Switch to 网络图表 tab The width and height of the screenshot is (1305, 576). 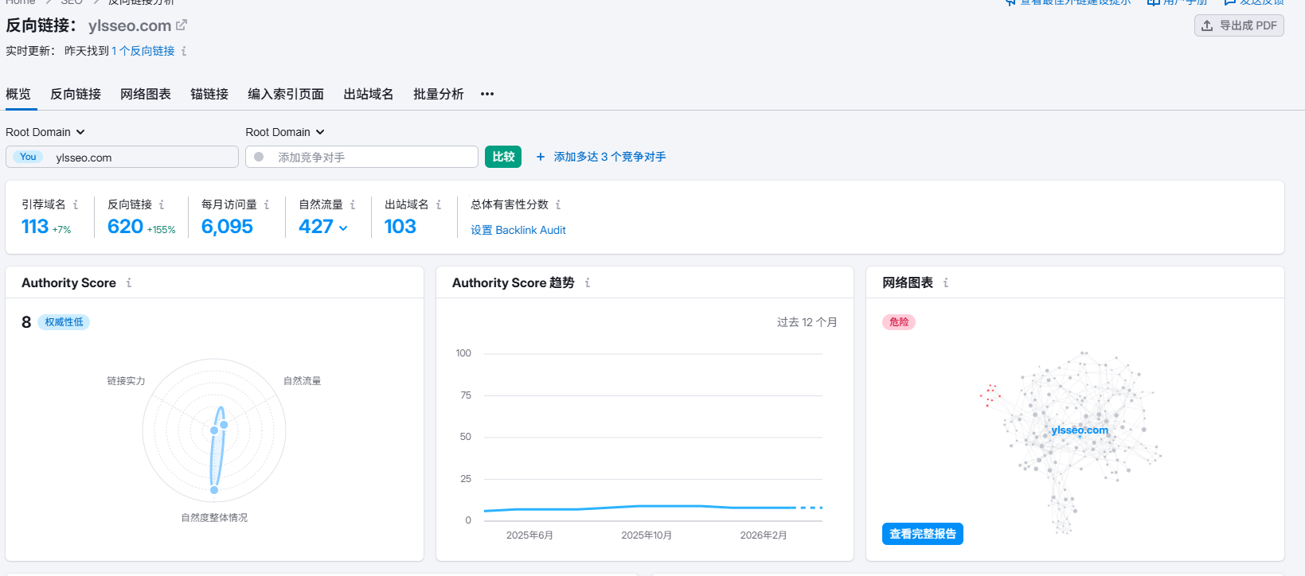click(146, 94)
